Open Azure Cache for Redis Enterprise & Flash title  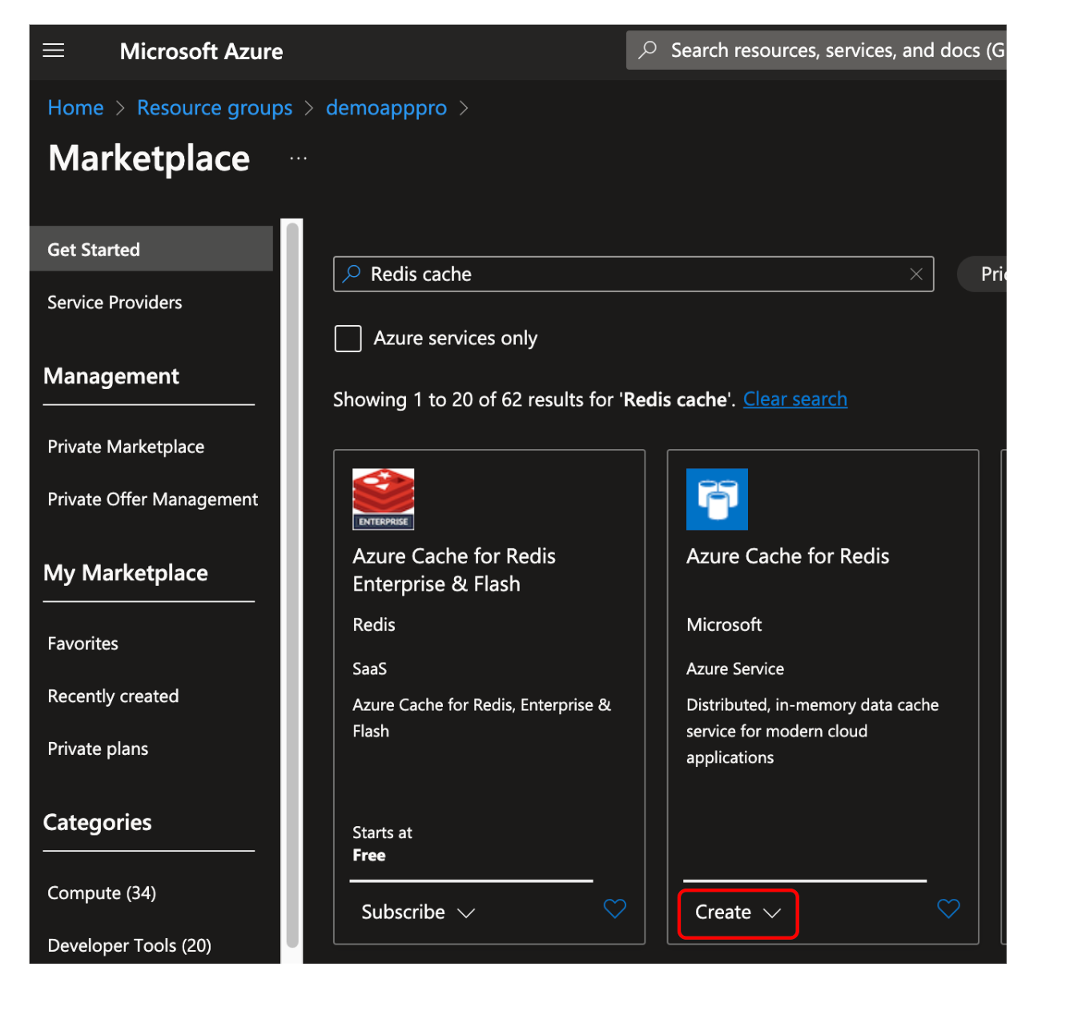tap(454, 570)
